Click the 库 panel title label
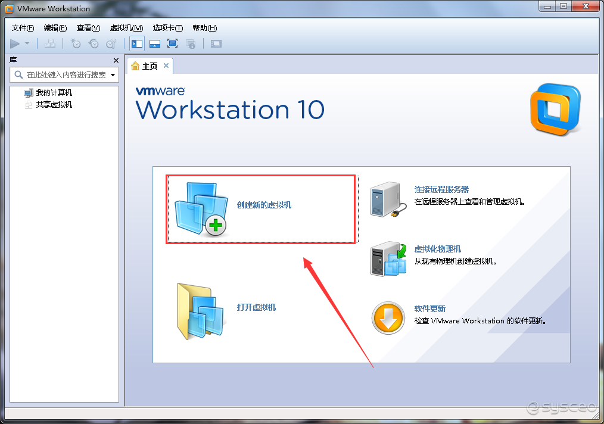The height and width of the screenshot is (424, 604). [13, 60]
